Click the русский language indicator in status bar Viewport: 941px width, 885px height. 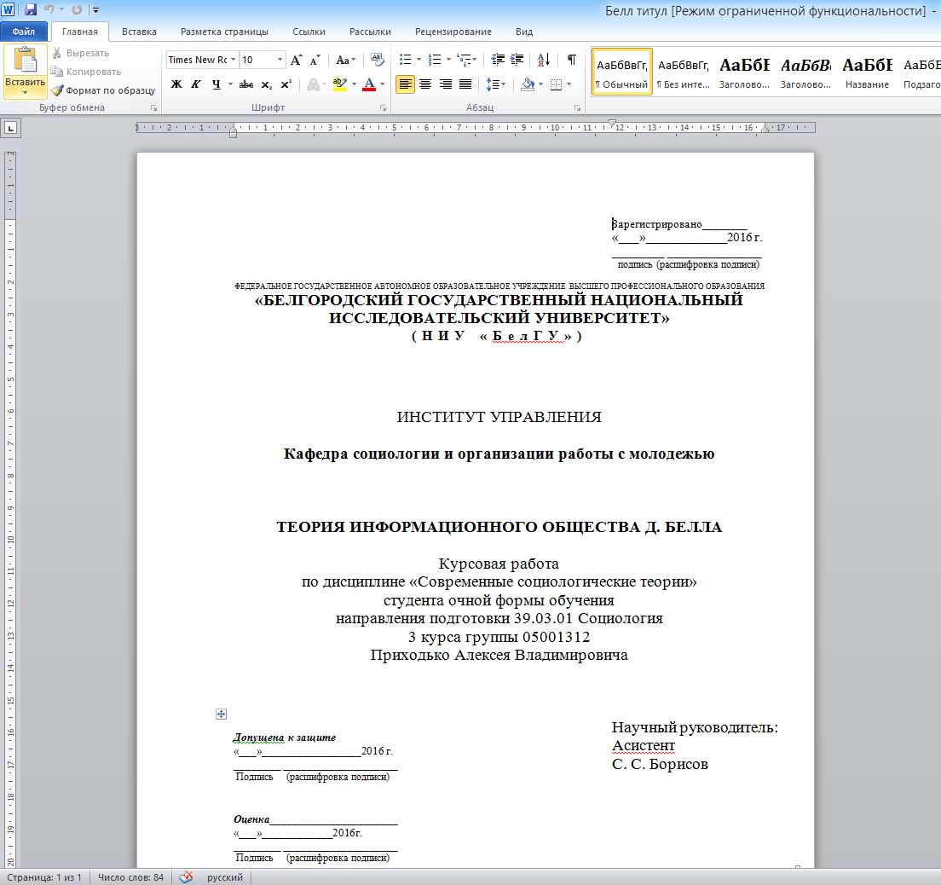pos(225,877)
